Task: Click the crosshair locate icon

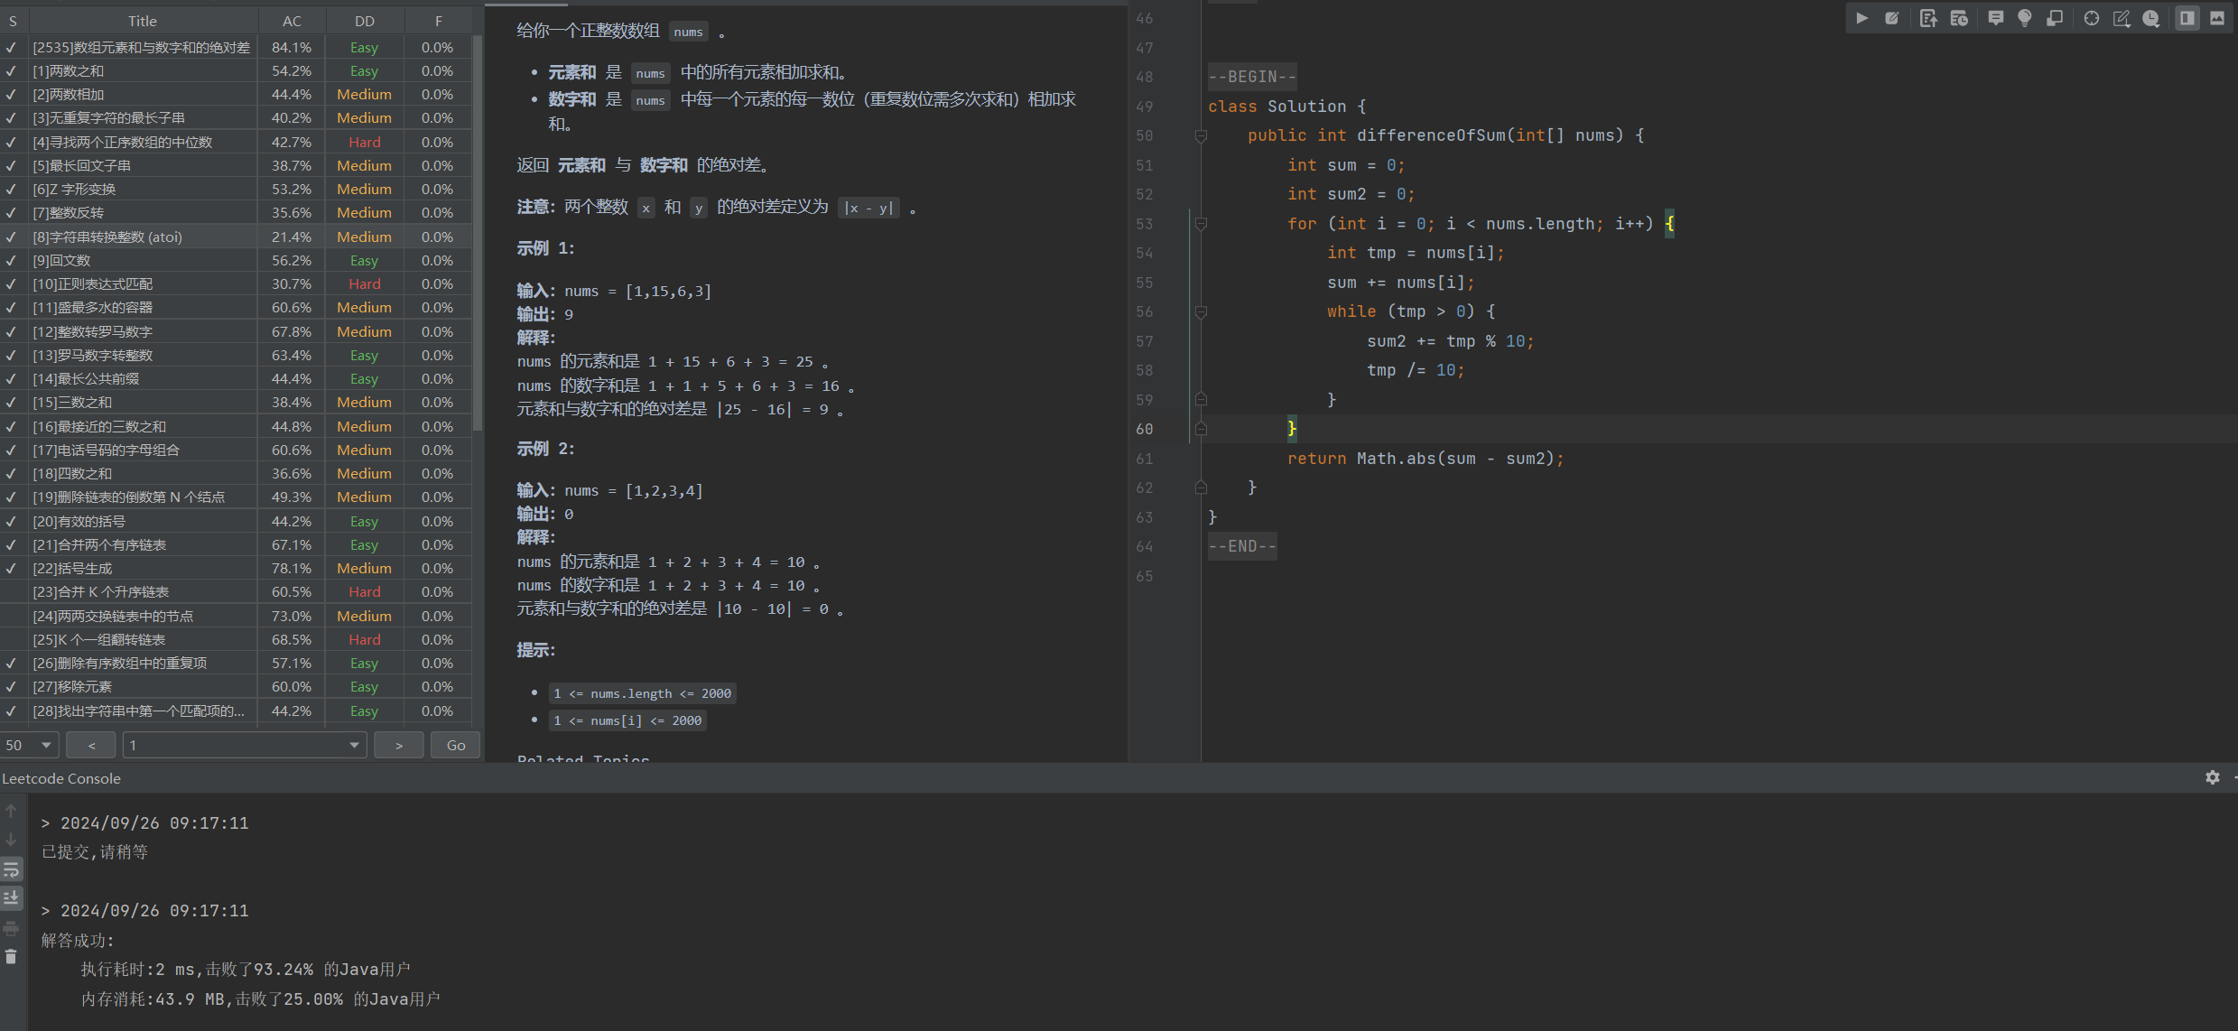Action: 2092,18
